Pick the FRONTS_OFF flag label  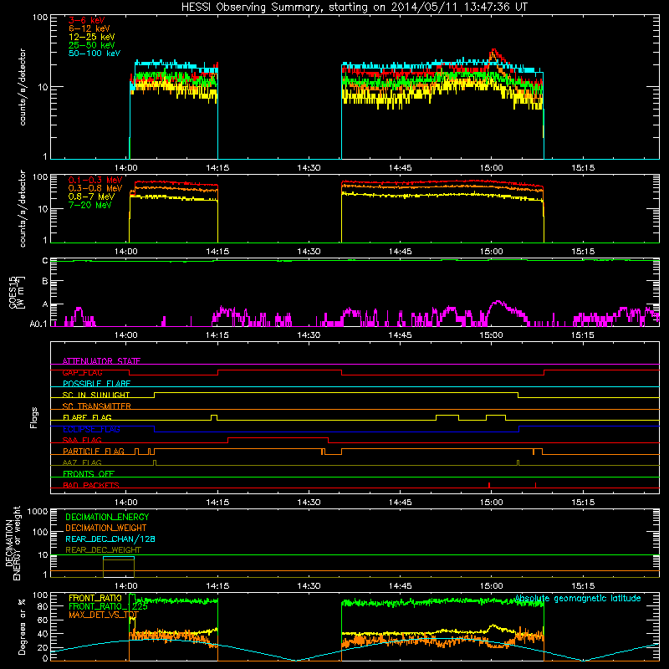[89, 474]
